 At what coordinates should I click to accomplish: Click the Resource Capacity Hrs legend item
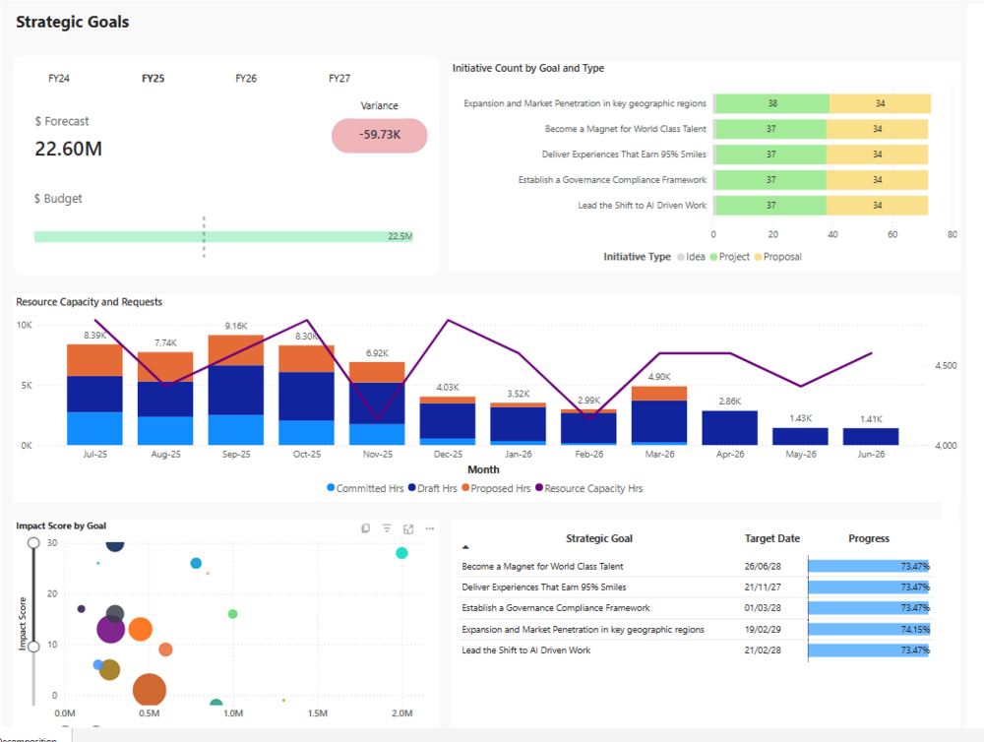(x=592, y=488)
